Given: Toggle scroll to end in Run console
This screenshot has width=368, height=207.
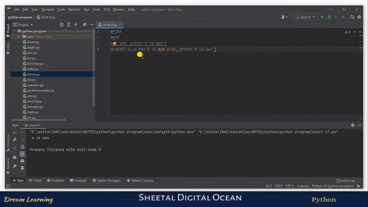Looking at the screenshot, I should point(22,154).
